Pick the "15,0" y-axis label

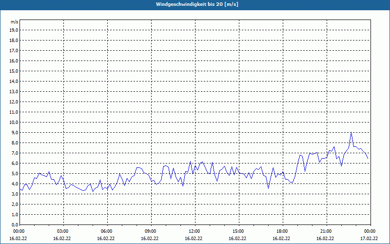(14, 71)
